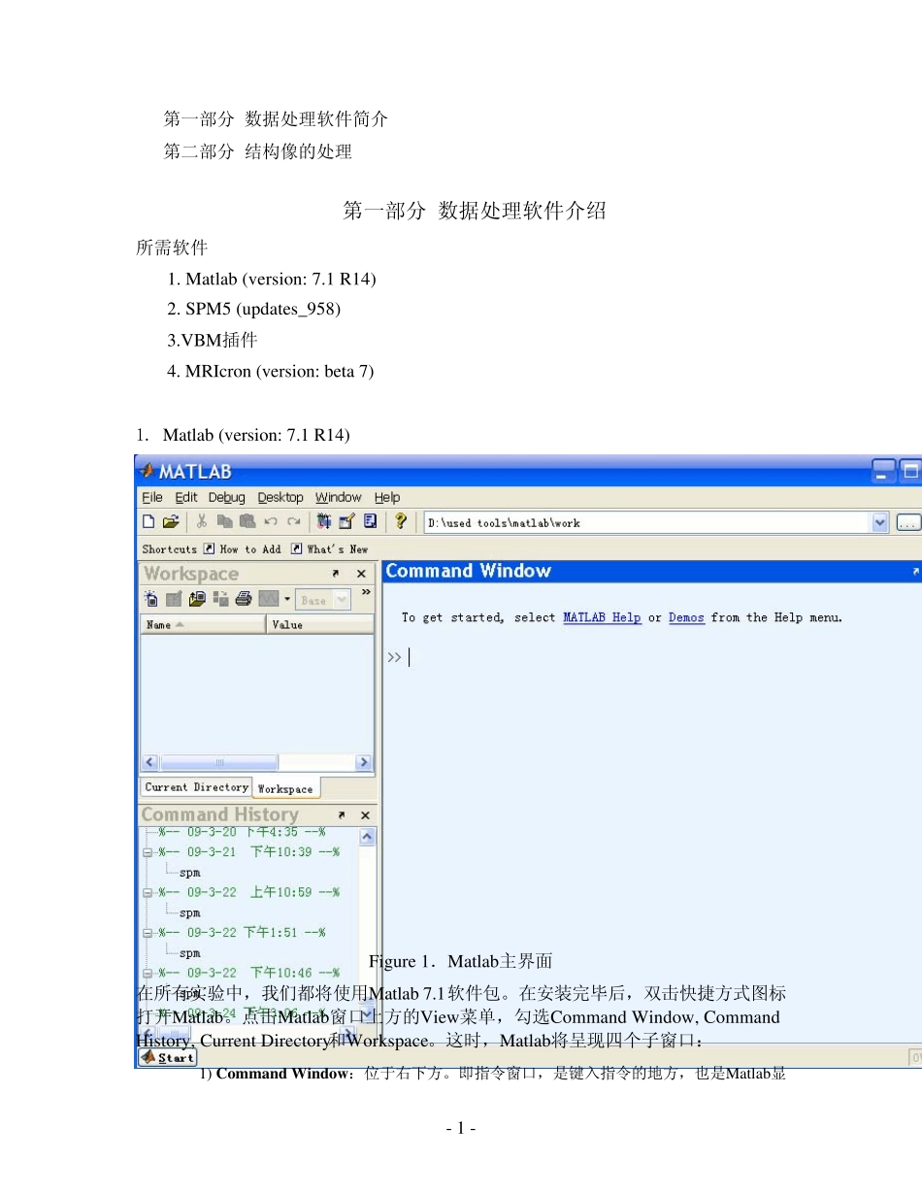The height and width of the screenshot is (1194, 922).
Task: Open the Desktop menu
Action: 280,497
